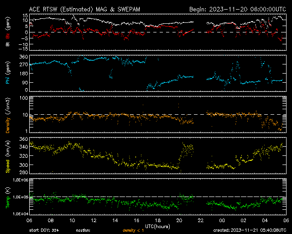The image size is (292, 234).
Task: Click the "1.0E+06" tick on Temp axis
Action: tap(21, 180)
